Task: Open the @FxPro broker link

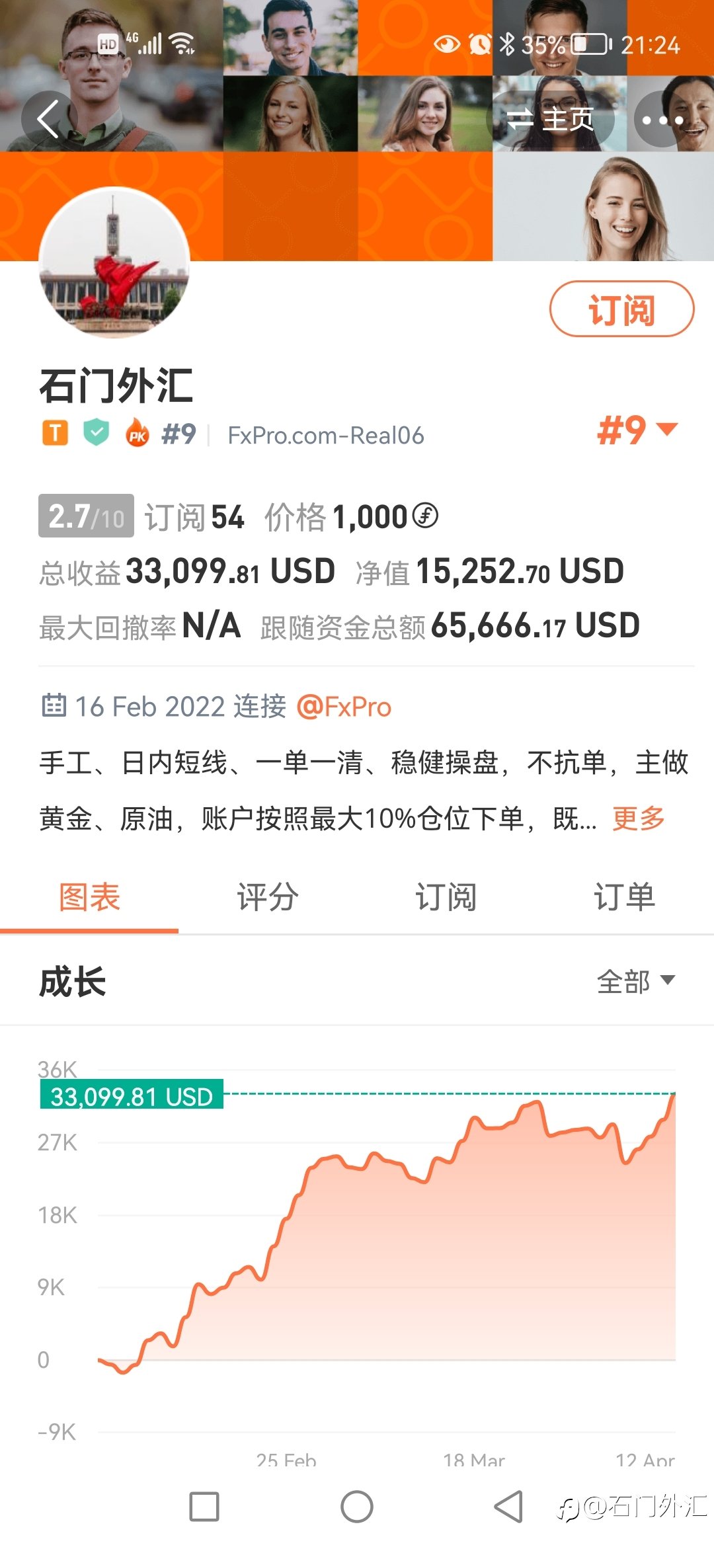Action: click(x=344, y=707)
